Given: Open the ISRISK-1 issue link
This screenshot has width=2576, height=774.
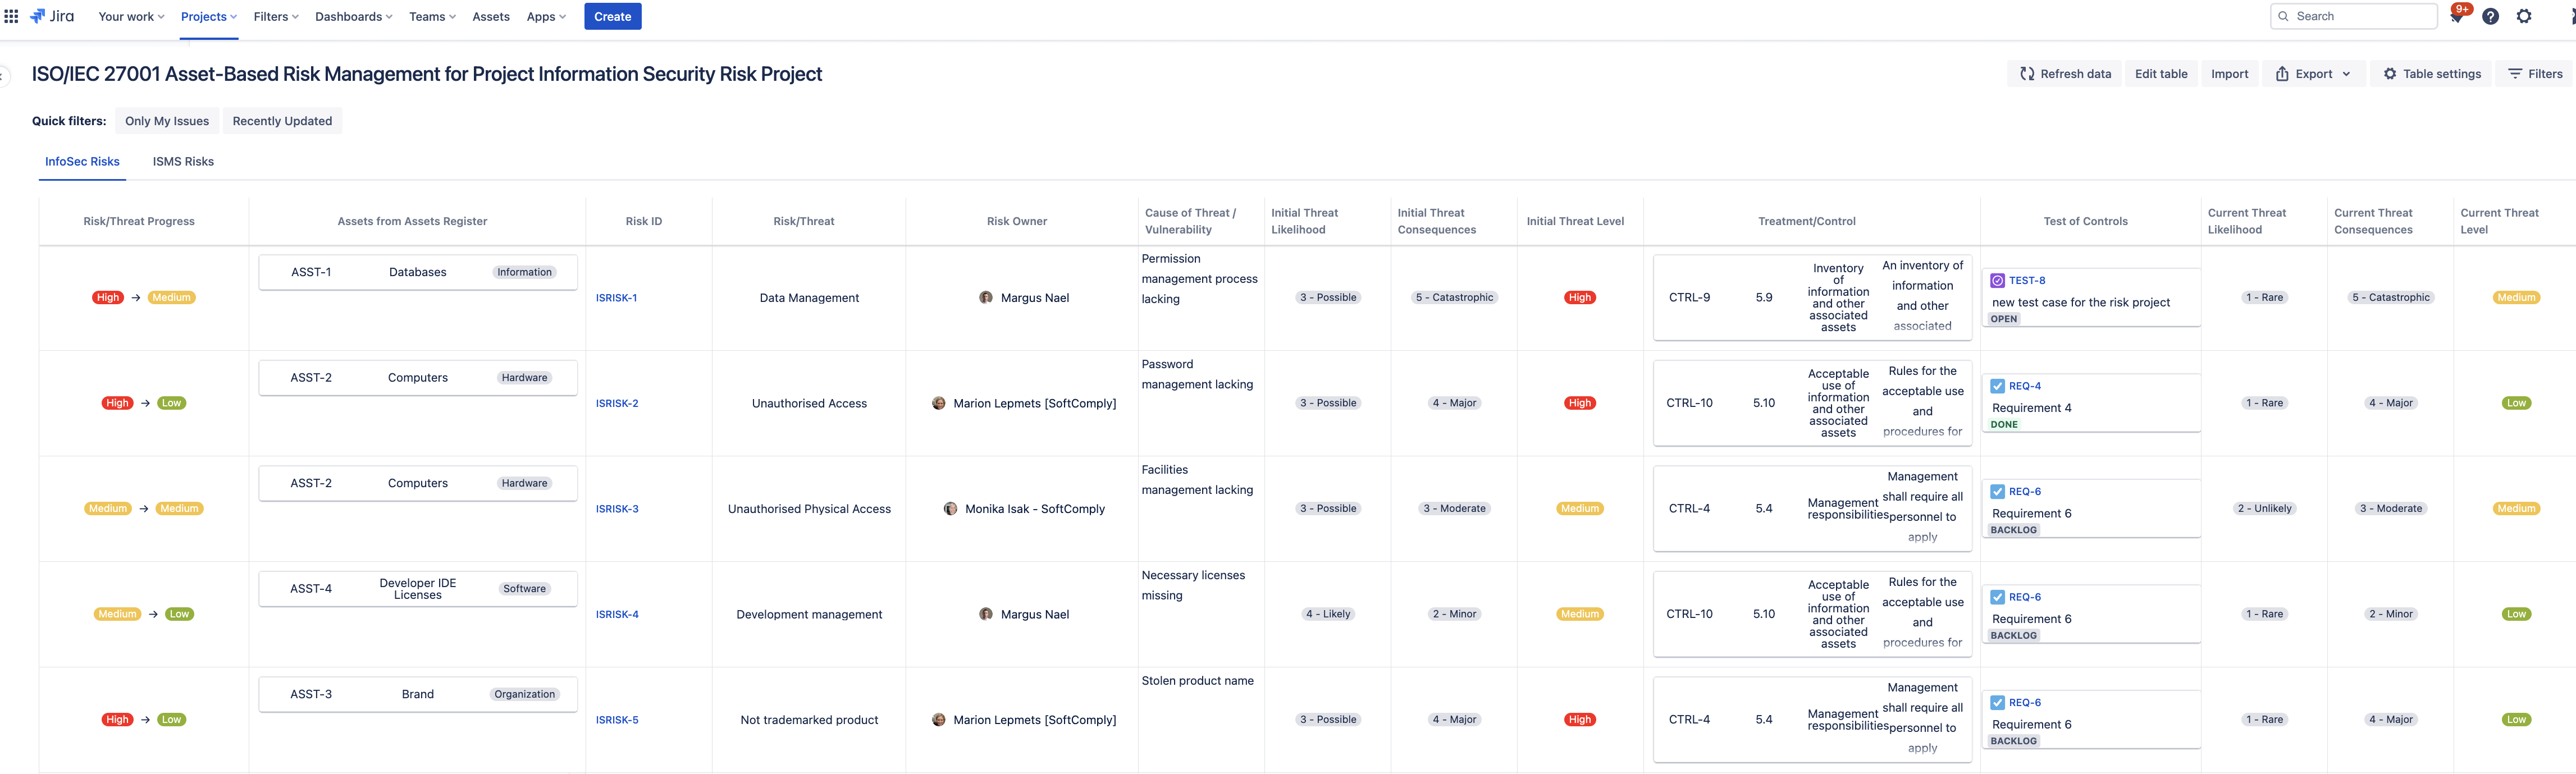Looking at the screenshot, I should click(x=616, y=298).
